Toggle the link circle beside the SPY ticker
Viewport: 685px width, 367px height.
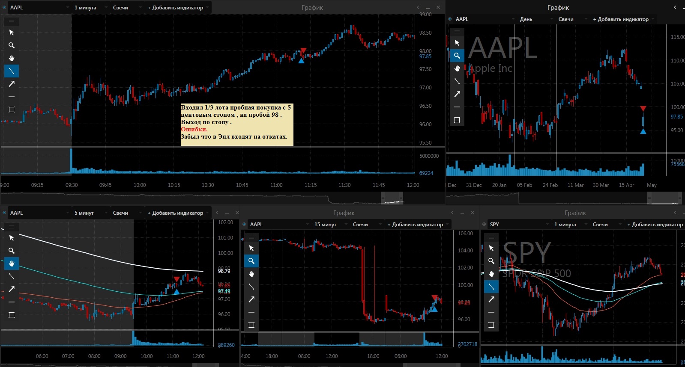pyautogui.click(x=485, y=225)
